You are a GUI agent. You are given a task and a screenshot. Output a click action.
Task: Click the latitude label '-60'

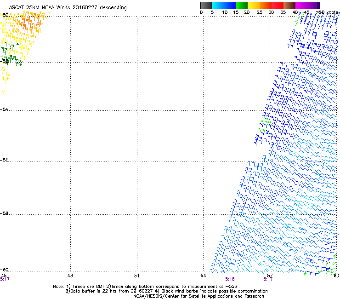point(4,270)
